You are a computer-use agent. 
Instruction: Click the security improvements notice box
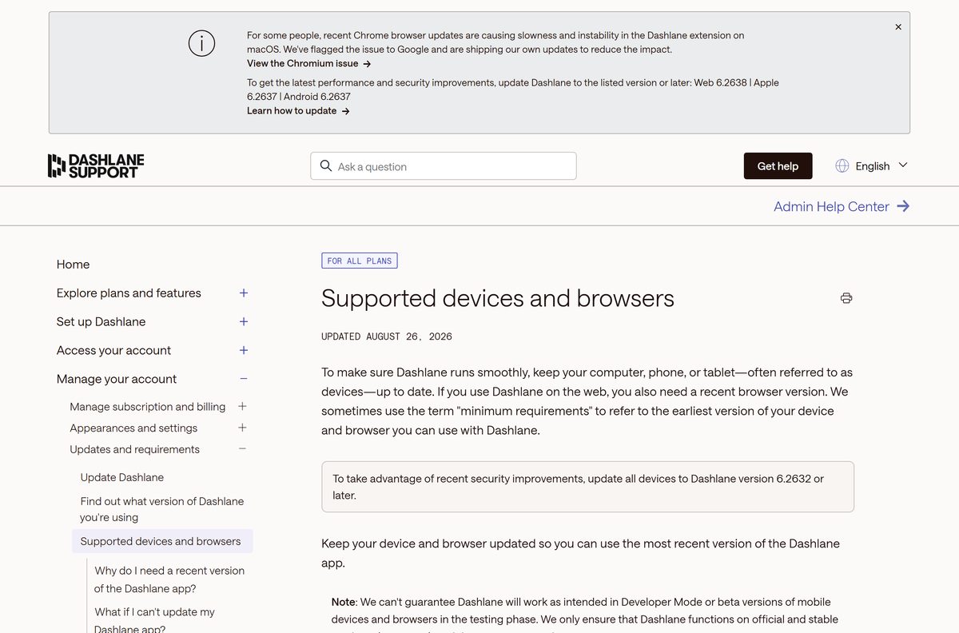pyautogui.click(x=587, y=487)
